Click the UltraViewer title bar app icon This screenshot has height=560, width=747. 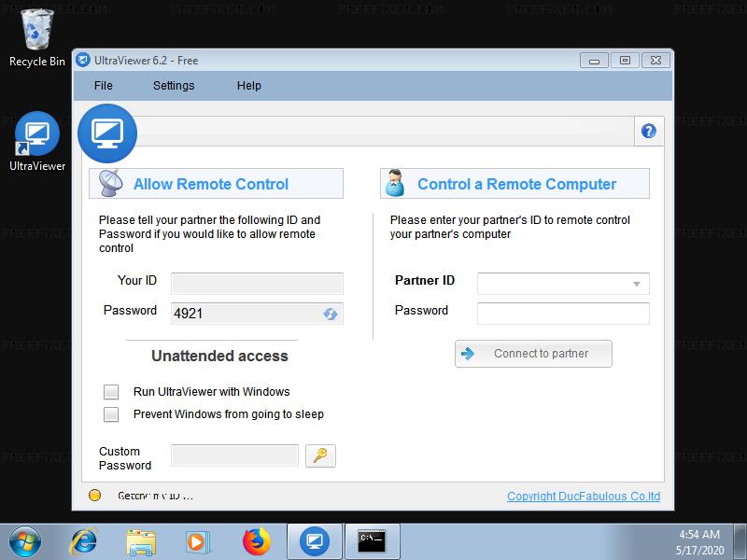83,60
